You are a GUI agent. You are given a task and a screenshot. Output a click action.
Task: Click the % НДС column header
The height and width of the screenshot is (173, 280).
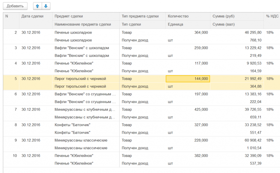tap(272, 16)
